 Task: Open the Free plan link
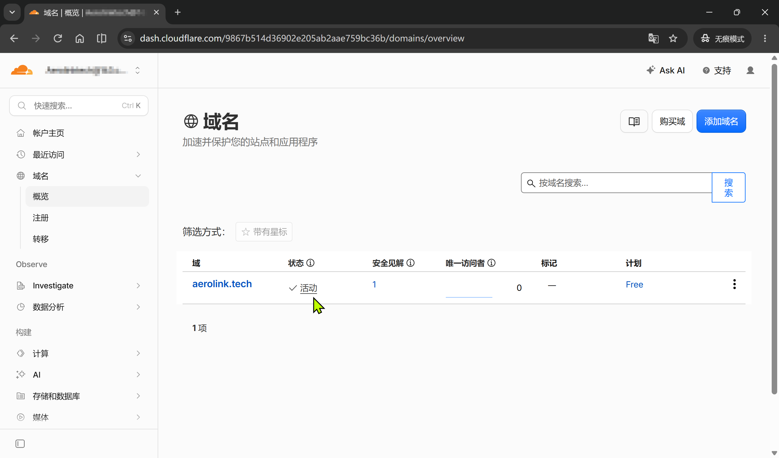pos(634,284)
